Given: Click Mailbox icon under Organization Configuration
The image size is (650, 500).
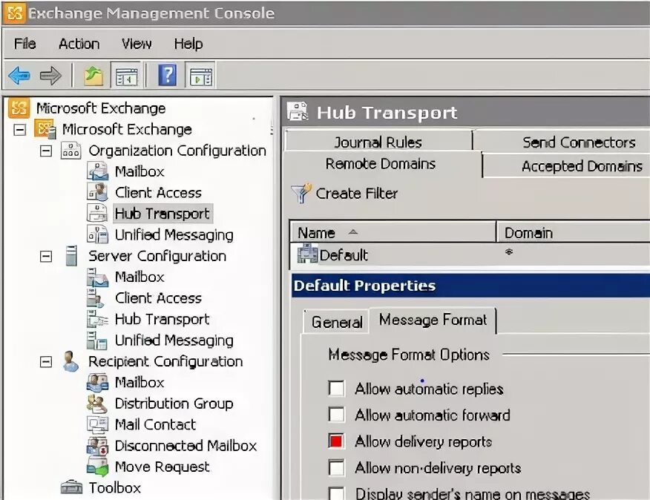Looking at the screenshot, I should click(x=97, y=171).
